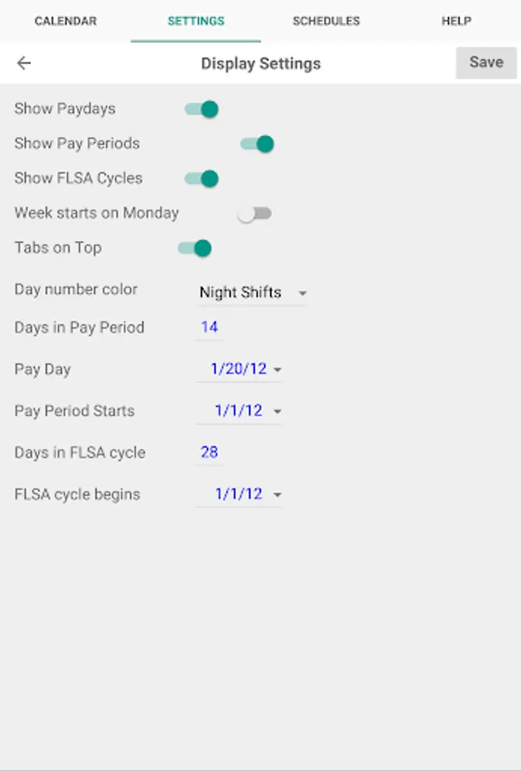
Task: Click the arrow beside 1/20/12 date
Action: click(278, 370)
